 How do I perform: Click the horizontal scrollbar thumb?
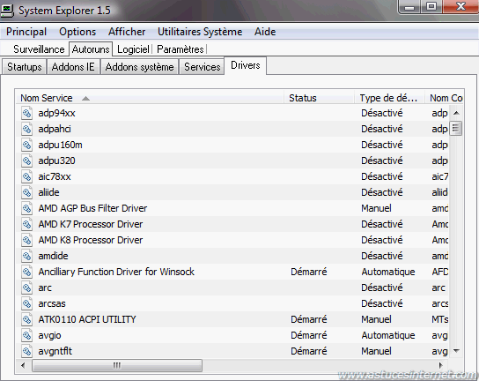[117, 365]
